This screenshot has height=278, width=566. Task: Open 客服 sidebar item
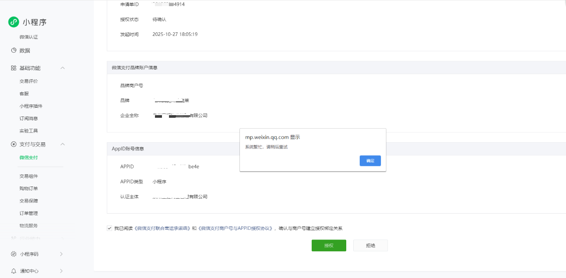24,94
